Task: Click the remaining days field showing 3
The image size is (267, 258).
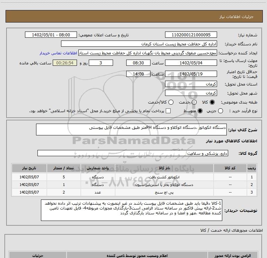Action: click(x=101, y=63)
